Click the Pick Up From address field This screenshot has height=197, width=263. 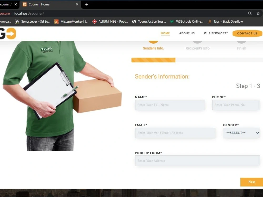coord(198,161)
